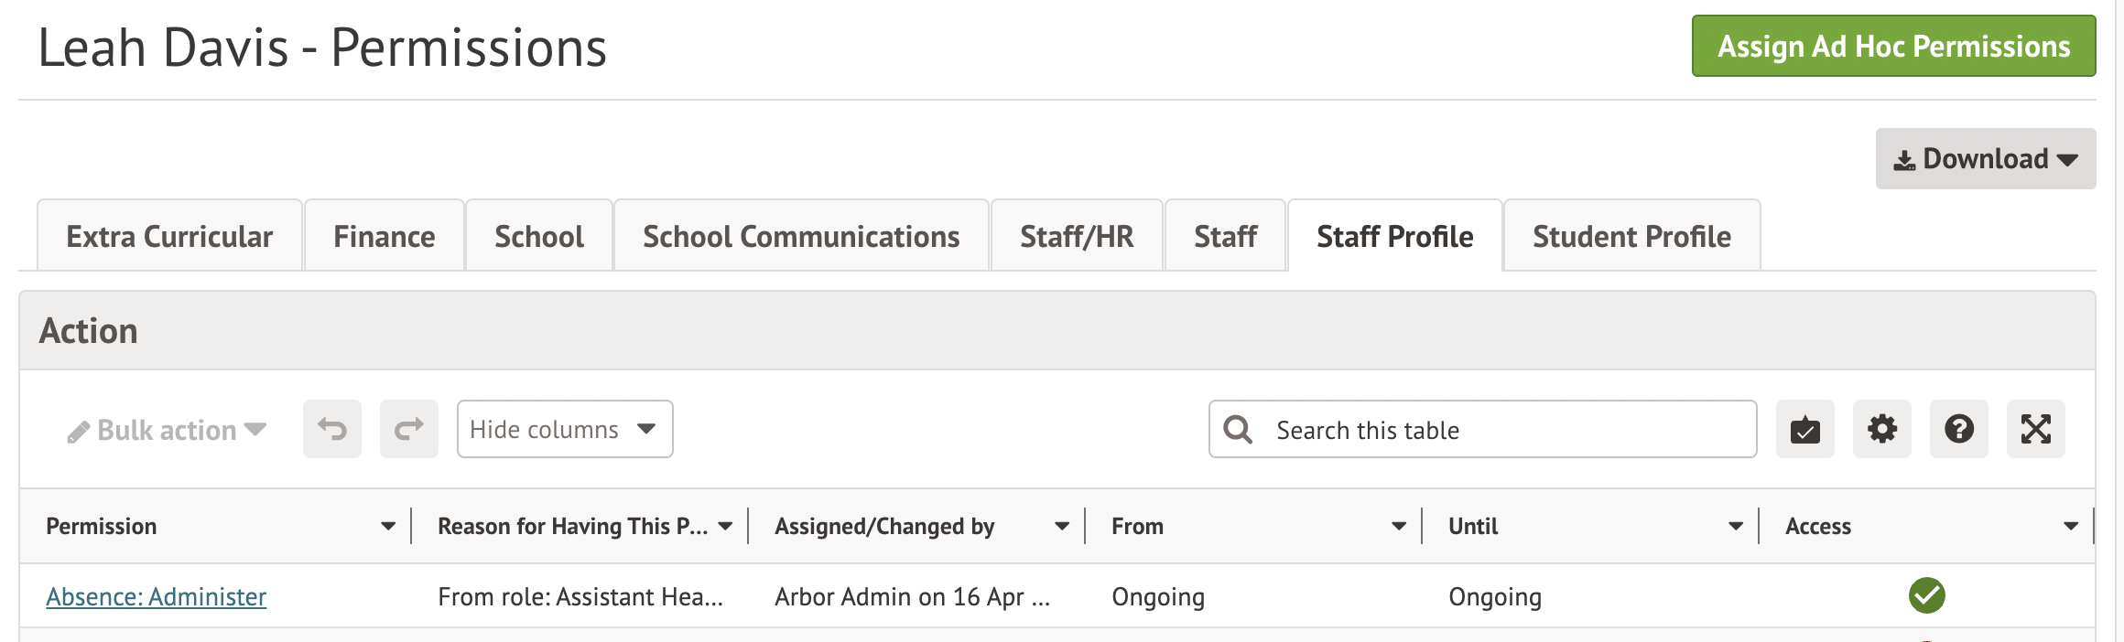
Task: Open the Until column sort arrow
Action: [1735, 527]
